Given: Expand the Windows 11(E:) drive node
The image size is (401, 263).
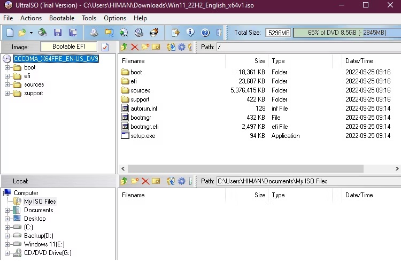Looking at the screenshot, I should pyautogui.click(x=7, y=244).
